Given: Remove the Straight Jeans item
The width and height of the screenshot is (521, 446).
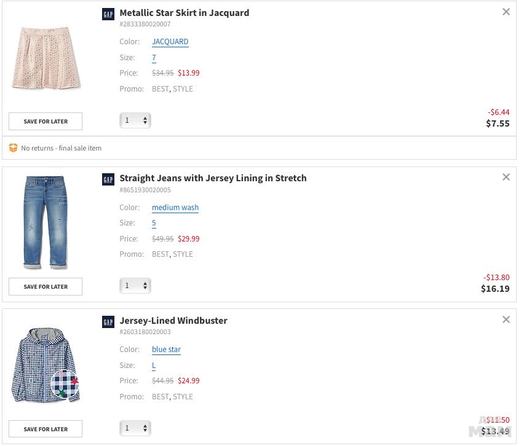Looking at the screenshot, I should [506, 177].
